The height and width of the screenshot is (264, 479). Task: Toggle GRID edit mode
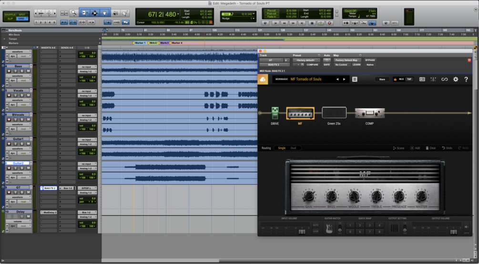(x=21, y=18)
